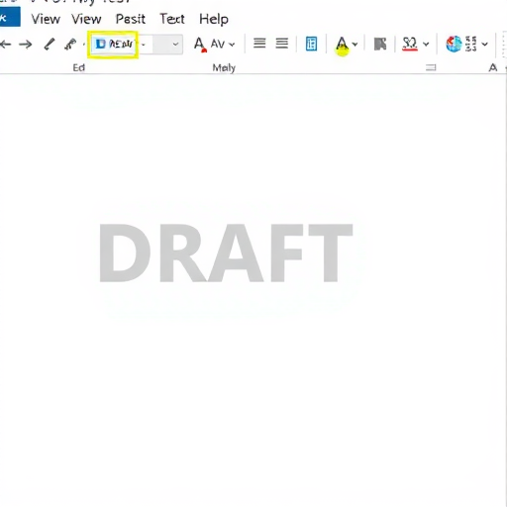Open the Help menu
The image size is (507, 507).
pos(214,19)
